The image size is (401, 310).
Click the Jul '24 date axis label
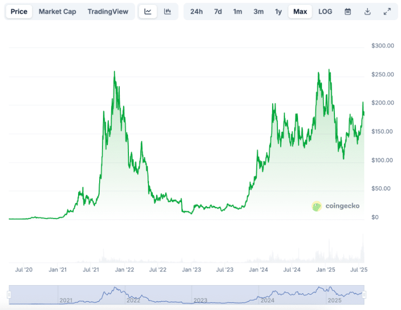292,269
